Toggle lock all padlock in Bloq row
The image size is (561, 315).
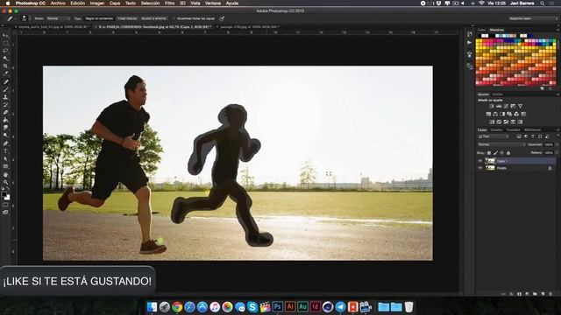[x=508, y=153]
